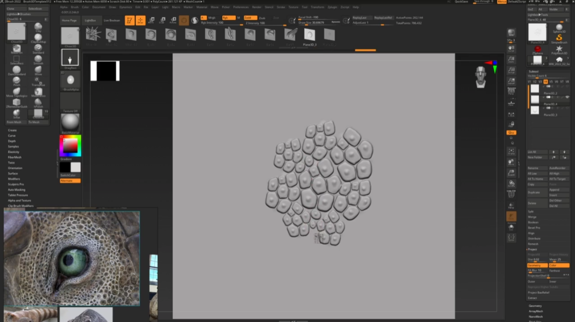This screenshot has width=575, height=322.
Task: Adjust the Z Intensity slider
Action: [266, 23]
